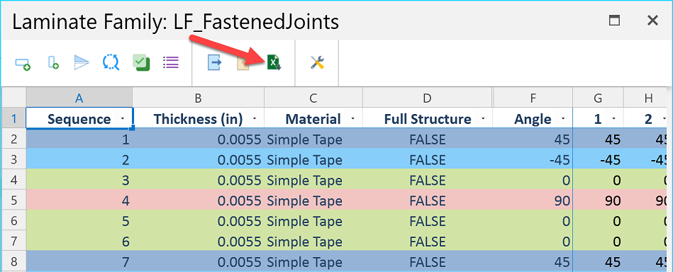
Task: Click Material cell in spreadsheet row 2
Action: (x=313, y=139)
